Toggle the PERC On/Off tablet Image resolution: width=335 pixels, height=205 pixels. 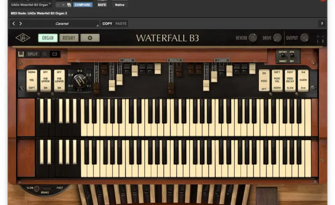264,81
